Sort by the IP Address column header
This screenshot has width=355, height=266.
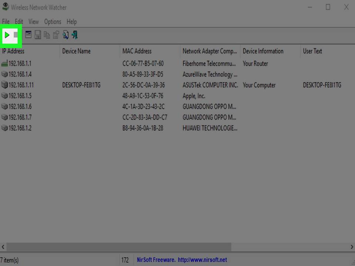pos(30,51)
